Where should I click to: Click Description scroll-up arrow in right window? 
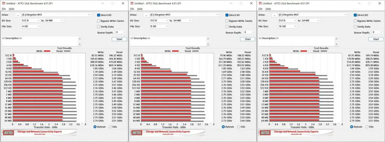(x=336, y=39)
